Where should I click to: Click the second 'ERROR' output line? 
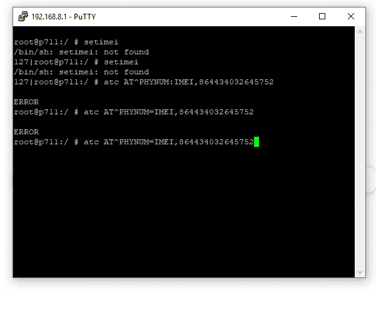click(x=26, y=132)
